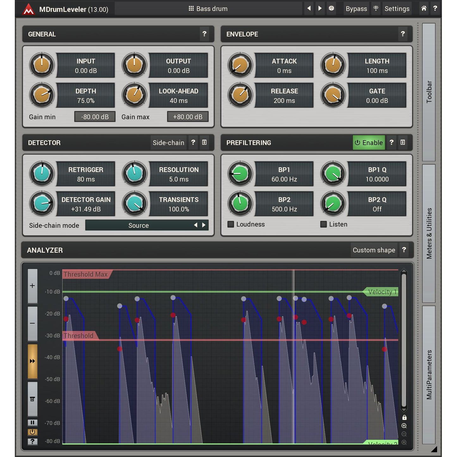Enable the Loudness checkbox

click(231, 224)
